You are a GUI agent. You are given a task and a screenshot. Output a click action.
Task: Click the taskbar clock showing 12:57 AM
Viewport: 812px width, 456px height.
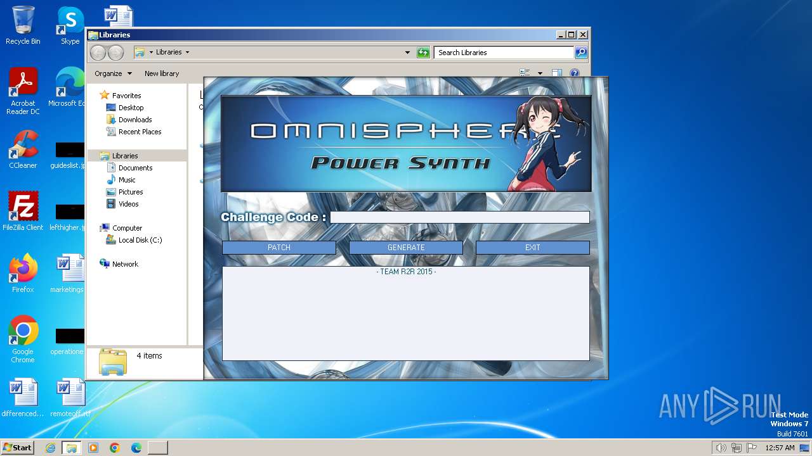(780, 448)
